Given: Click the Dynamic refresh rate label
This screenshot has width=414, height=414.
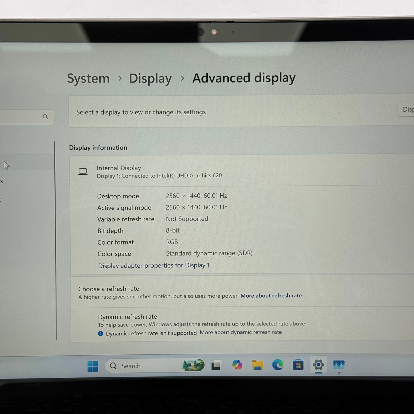Looking at the screenshot, I should (x=127, y=317).
